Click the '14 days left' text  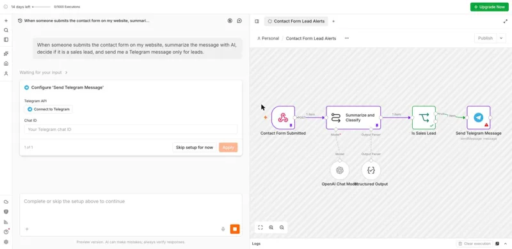[20, 6]
